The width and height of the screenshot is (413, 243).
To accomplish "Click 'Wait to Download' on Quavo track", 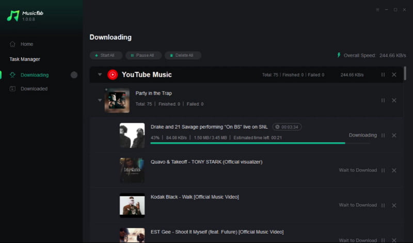I will click(358, 170).
